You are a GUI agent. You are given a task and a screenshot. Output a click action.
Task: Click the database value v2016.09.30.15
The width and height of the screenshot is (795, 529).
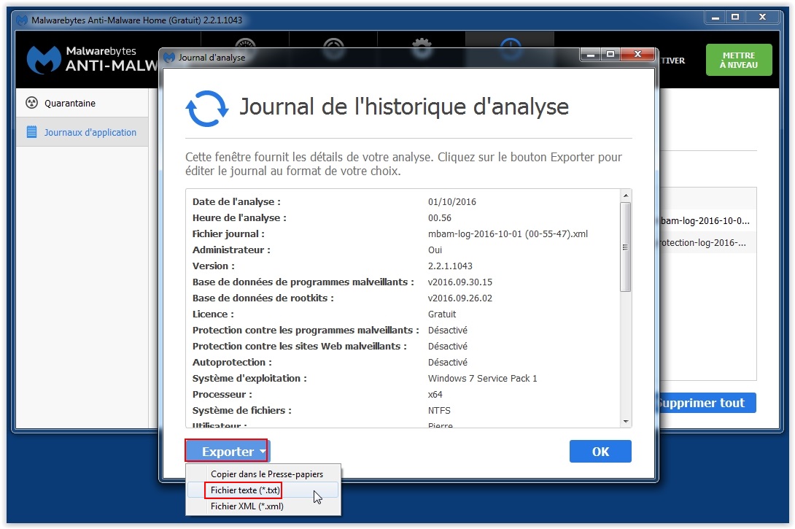460,282
